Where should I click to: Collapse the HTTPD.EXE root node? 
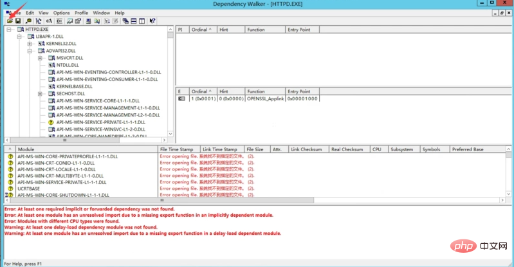coord(9,30)
